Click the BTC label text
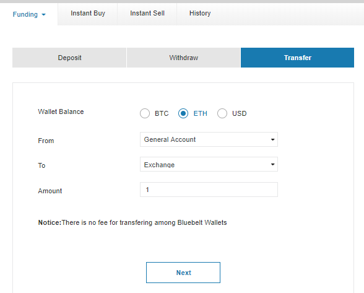The height and width of the screenshot is (293, 364). pos(162,113)
